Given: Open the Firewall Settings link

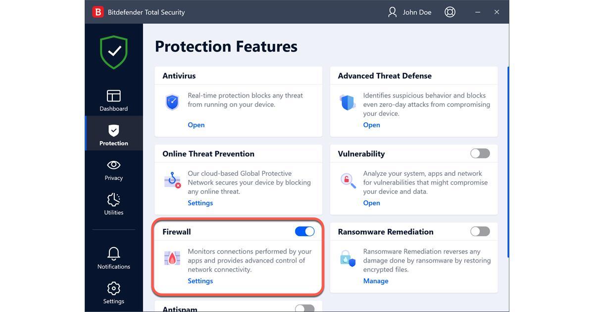Looking at the screenshot, I should pyautogui.click(x=200, y=281).
